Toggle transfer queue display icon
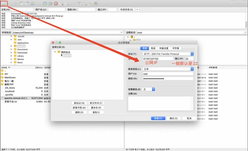 [32, 4]
